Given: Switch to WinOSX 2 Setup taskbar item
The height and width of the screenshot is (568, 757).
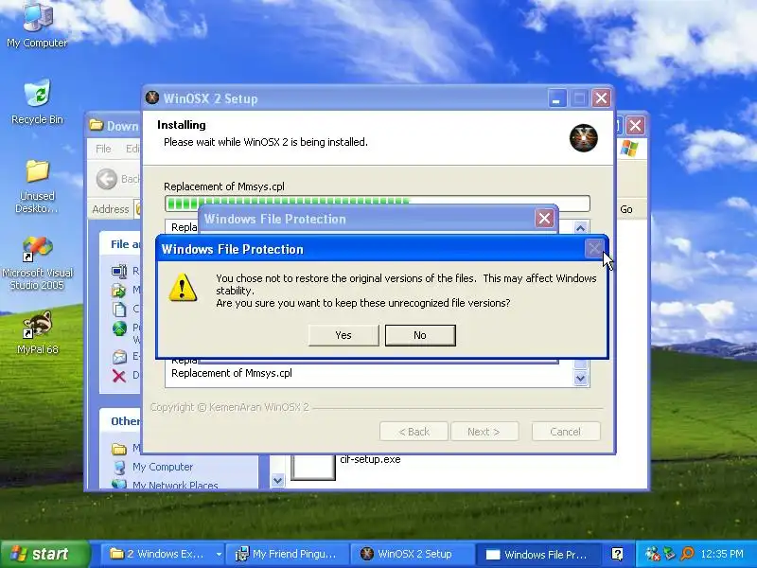Looking at the screenshot, I should [413, 554].
